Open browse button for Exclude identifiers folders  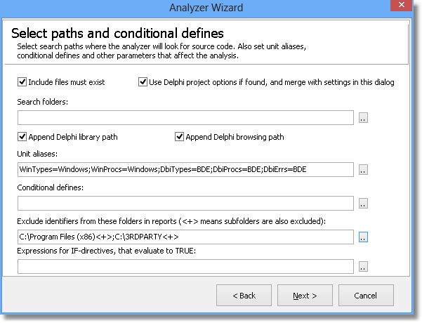click(363, 237)
